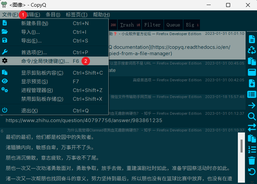Click the CopyQ scissors app icon

pos(4,5)
